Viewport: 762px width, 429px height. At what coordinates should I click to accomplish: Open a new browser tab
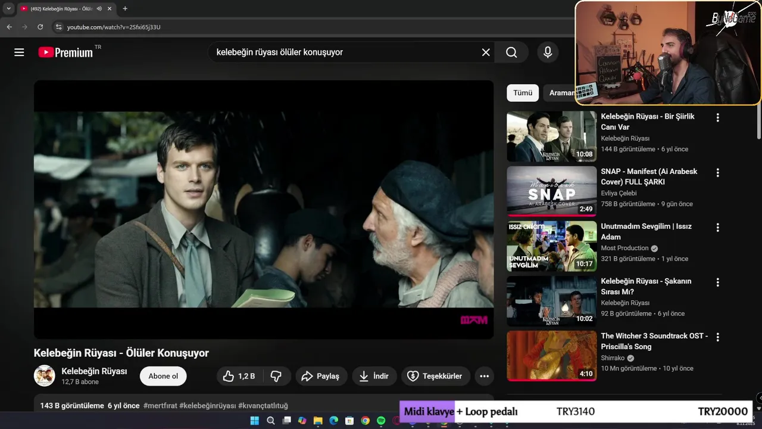pyautogui.click(x=125, y=8)
